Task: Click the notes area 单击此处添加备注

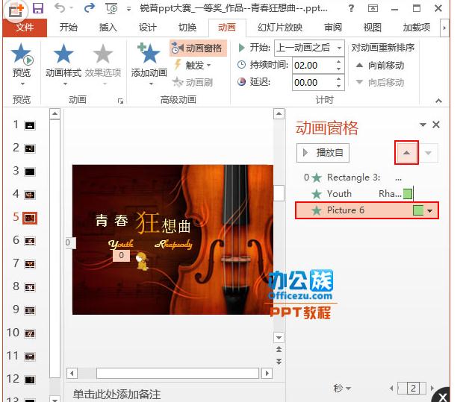Action: (116, 394)
